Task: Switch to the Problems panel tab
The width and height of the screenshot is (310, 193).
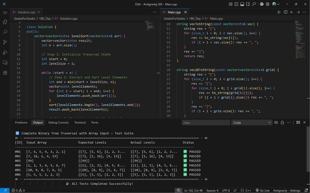Action: (21, 122)
